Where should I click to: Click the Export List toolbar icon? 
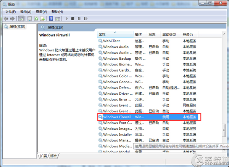pos(43,19)
